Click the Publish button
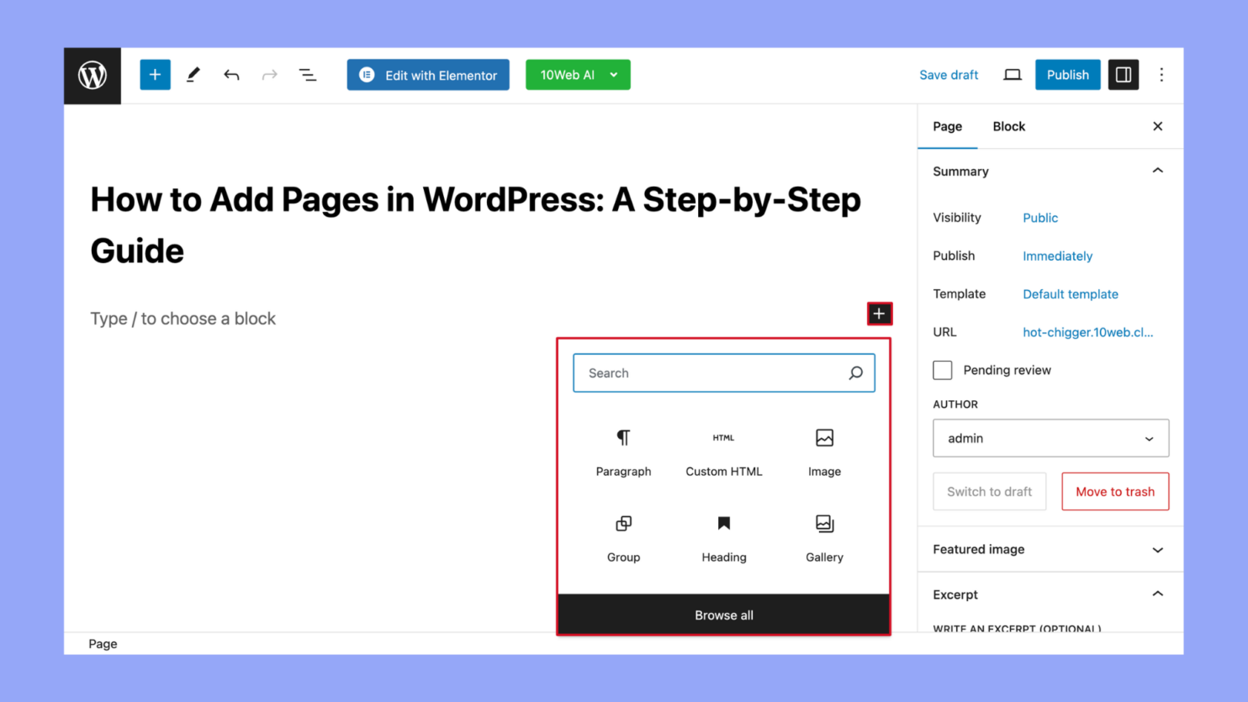 [1067, 74]
